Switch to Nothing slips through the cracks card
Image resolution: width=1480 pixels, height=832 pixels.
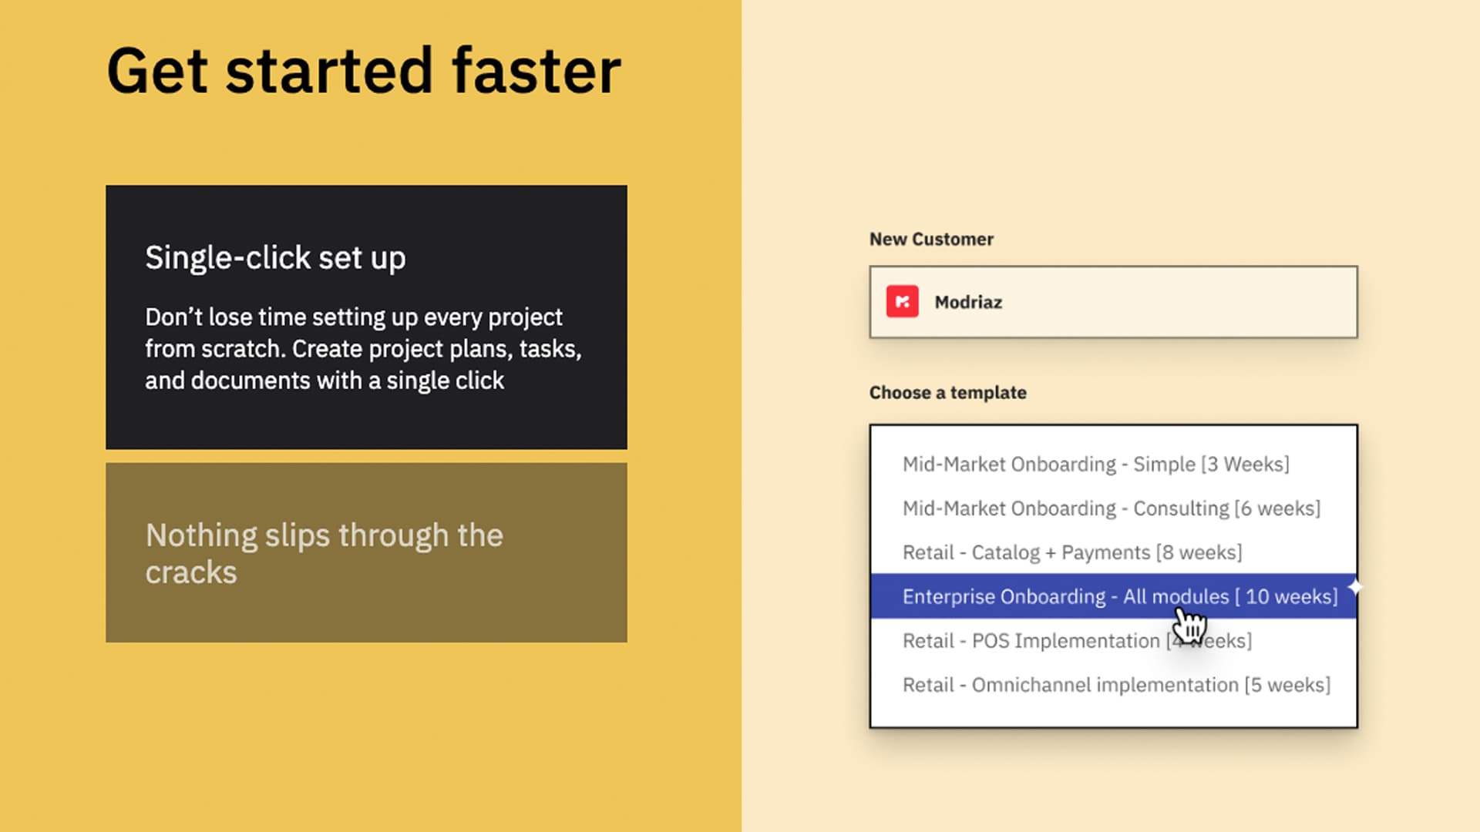pyautogui.click(x=366, y=552)
